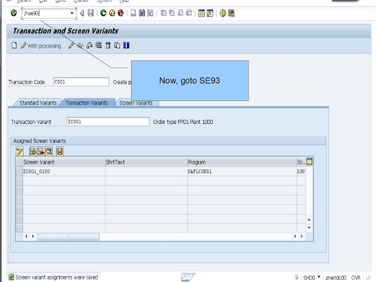Click the horizontal scrollbar thumb
The height and width of the screenshot is (282, 376).
[69, 237]
